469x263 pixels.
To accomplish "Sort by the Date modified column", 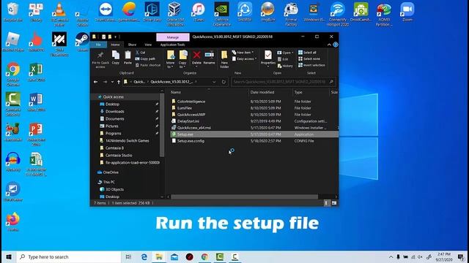I will (262, 92).
